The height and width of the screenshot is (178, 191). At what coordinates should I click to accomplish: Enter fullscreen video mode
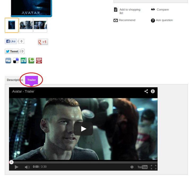tap(154, 167)
